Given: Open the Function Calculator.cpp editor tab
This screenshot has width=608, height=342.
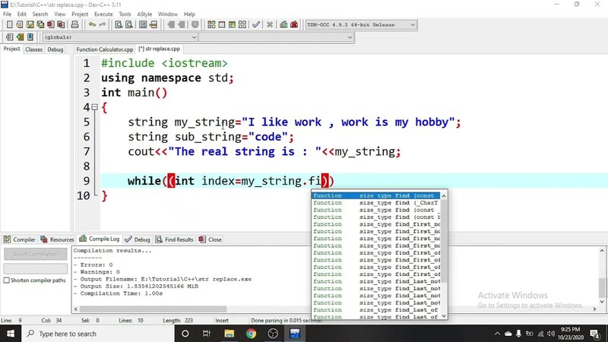Looking at the screenshot, I should pyautogui.click(x=105, y=49).
